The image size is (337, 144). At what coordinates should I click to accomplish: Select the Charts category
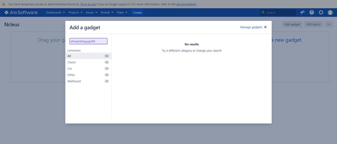pos(88,62)
